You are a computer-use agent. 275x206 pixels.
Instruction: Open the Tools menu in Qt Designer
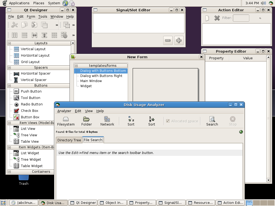tap(42, 16)
